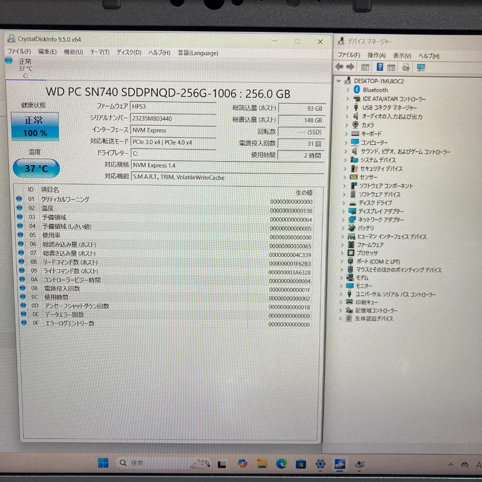Expand the ネットワーク アダプター category
Image resolution: width=482 pixels, height=482 pixels.
pyautogui.click(x=343, y=220)
